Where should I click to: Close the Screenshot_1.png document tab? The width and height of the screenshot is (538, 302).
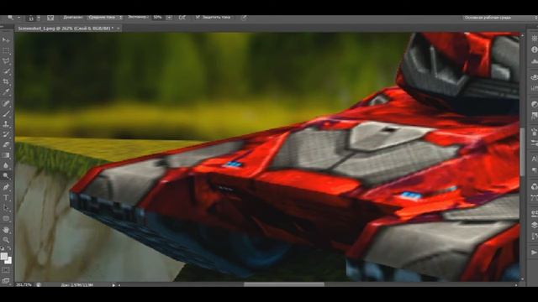118,29
